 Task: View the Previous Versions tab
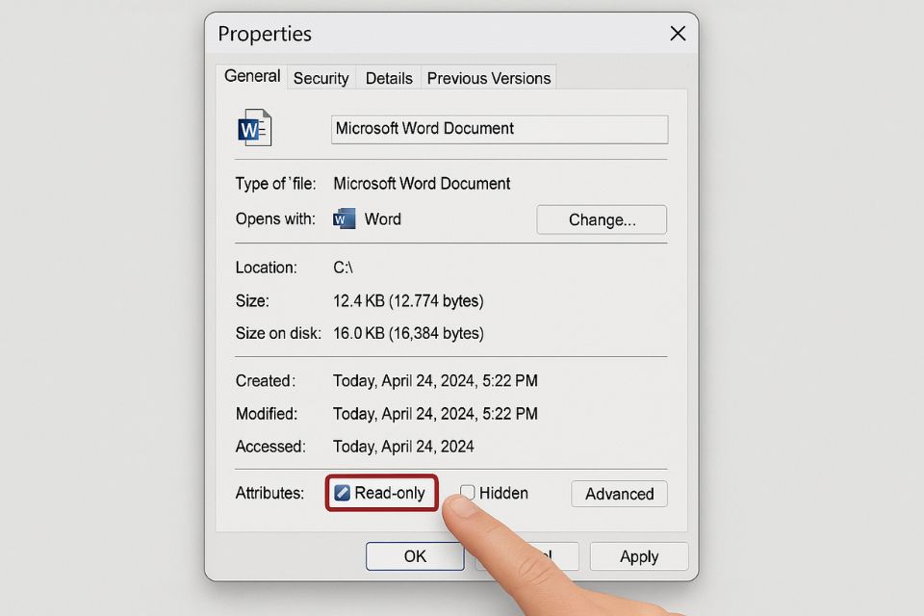coord(488,78)
